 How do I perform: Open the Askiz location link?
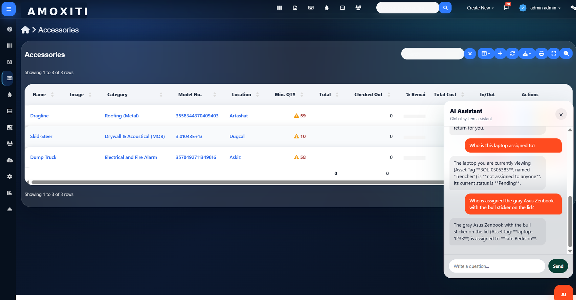click(x=235, y=157)
